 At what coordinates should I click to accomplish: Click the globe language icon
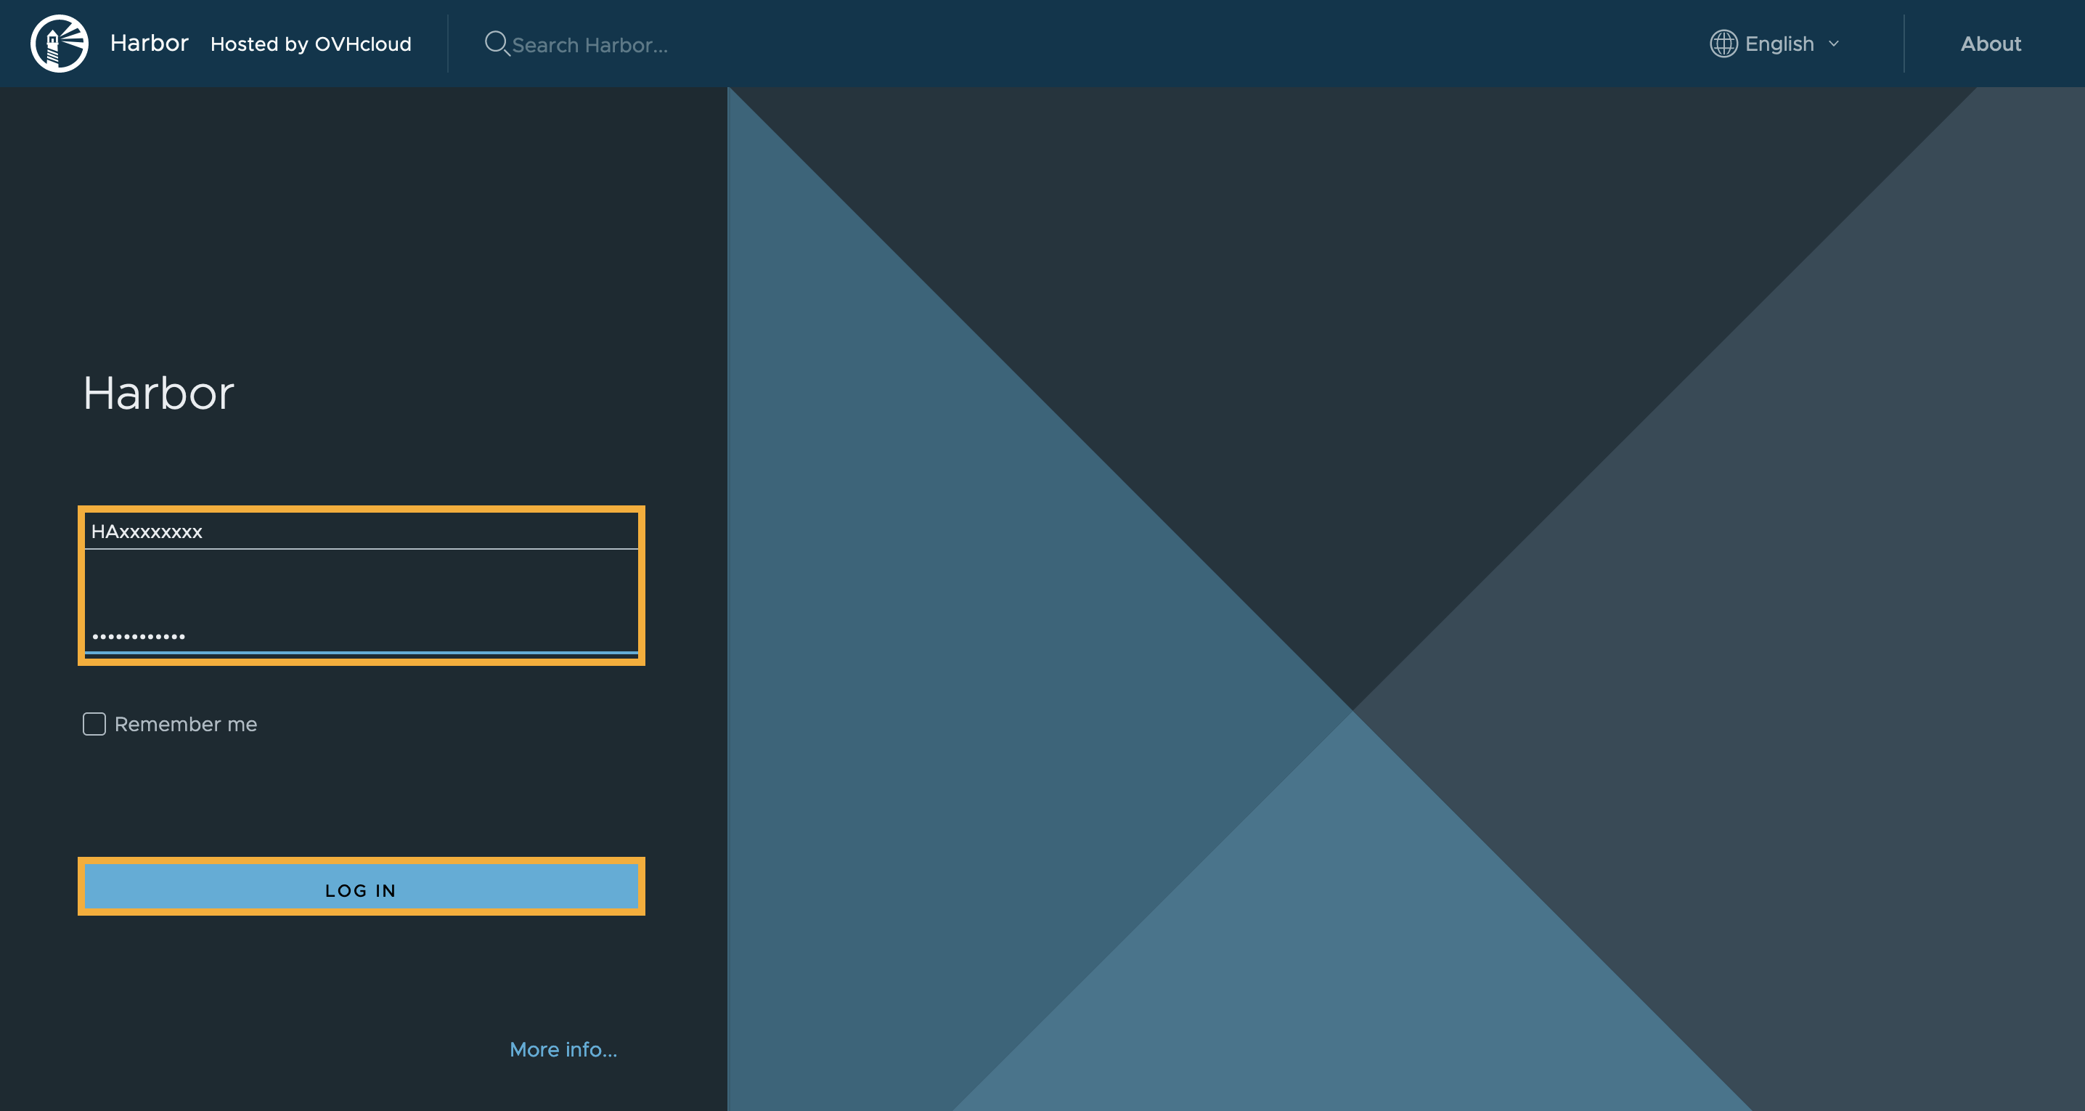pyautogui.click(x=1723, y=44)
